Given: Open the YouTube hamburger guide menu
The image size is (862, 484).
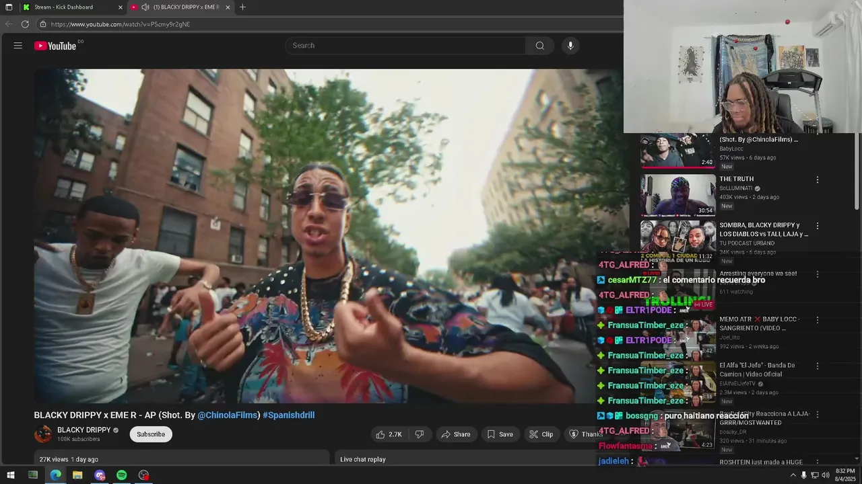Looking at the screenshot, I should click(18, 46).
